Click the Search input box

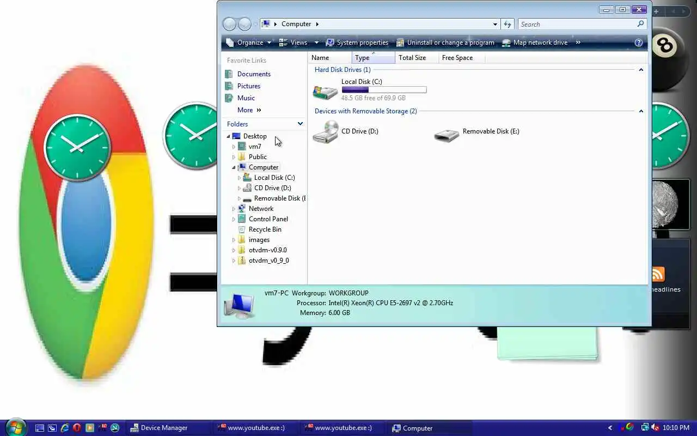click(x=577, y=24)
